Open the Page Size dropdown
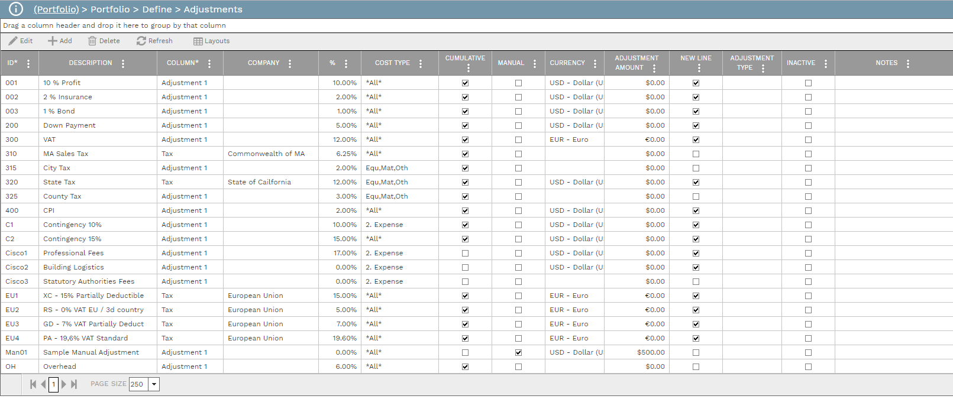 154,384
